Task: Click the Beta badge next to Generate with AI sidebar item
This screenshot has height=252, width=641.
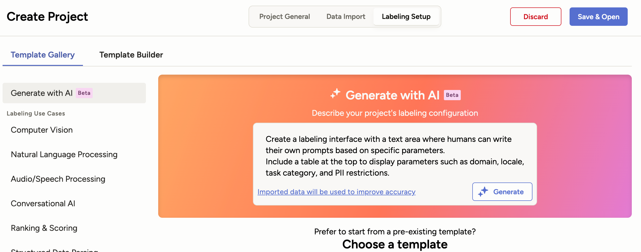Action: click(x=84, y=93)
